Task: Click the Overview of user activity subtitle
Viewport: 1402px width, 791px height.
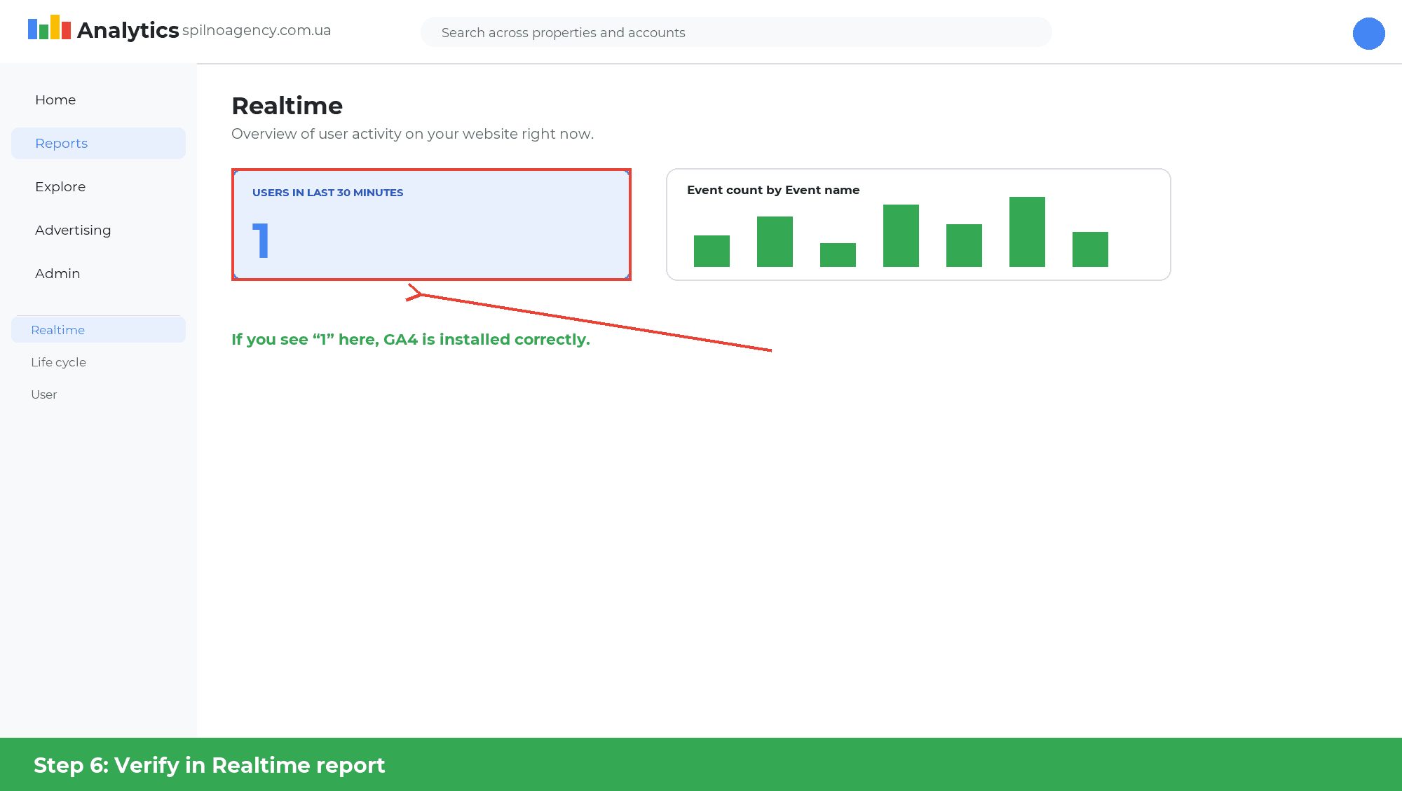Action: point(412,135)
